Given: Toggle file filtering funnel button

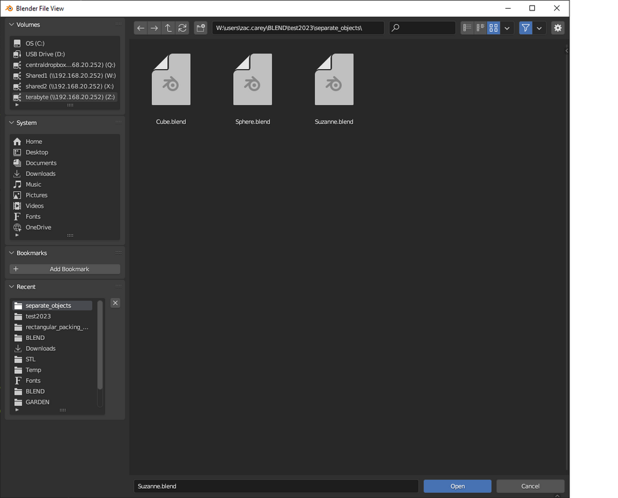Looking at the screenshot, I should coord(526,28).
